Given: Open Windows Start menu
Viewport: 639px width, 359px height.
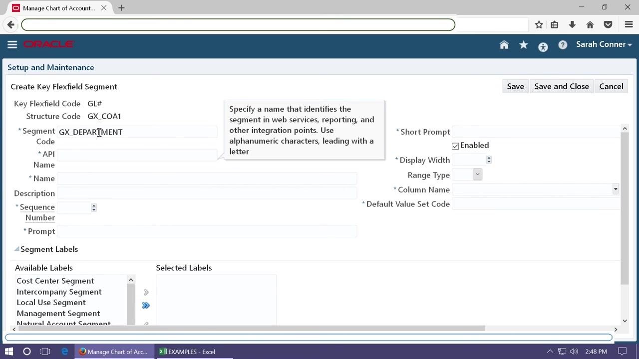Looking at the screenshot, I should tap(9, 352).
